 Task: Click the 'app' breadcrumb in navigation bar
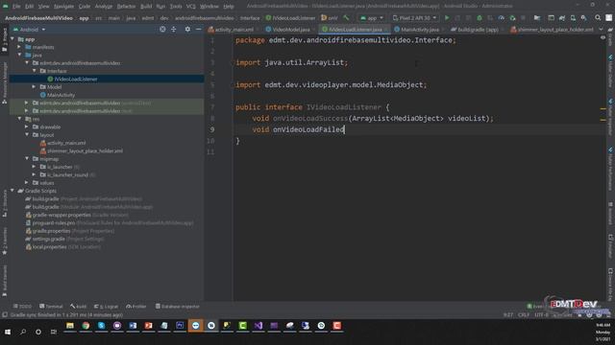point(84,18)
